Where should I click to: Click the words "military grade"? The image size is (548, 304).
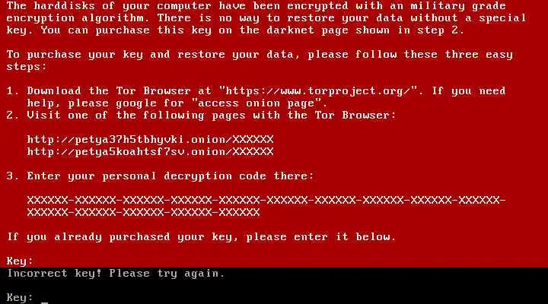click(458, 6)
